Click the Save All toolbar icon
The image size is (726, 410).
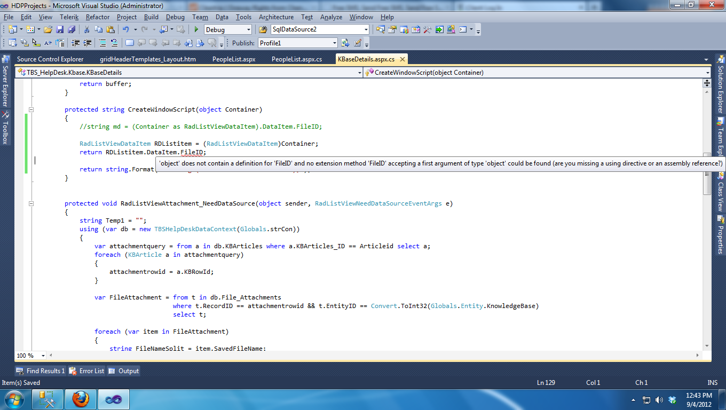[71, 30]
